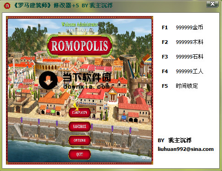222x171 pixels.
Task: Click the OPTIONS button in game image
Action: tap(79, 140)
